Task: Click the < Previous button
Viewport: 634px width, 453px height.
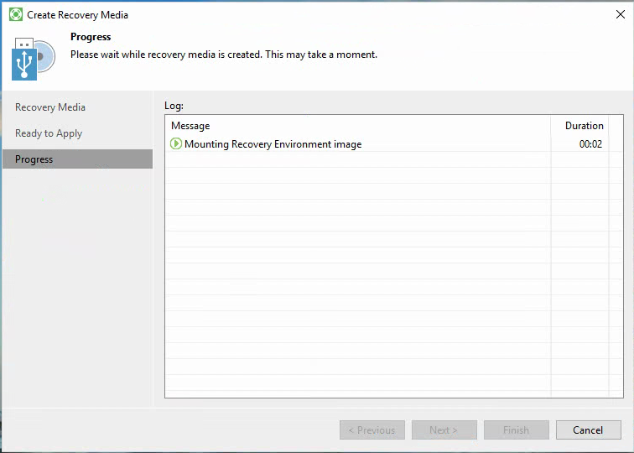Action: 372,430
